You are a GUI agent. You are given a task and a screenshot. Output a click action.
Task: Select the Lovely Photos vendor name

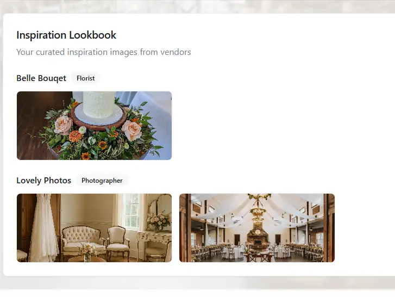(44, 181)
